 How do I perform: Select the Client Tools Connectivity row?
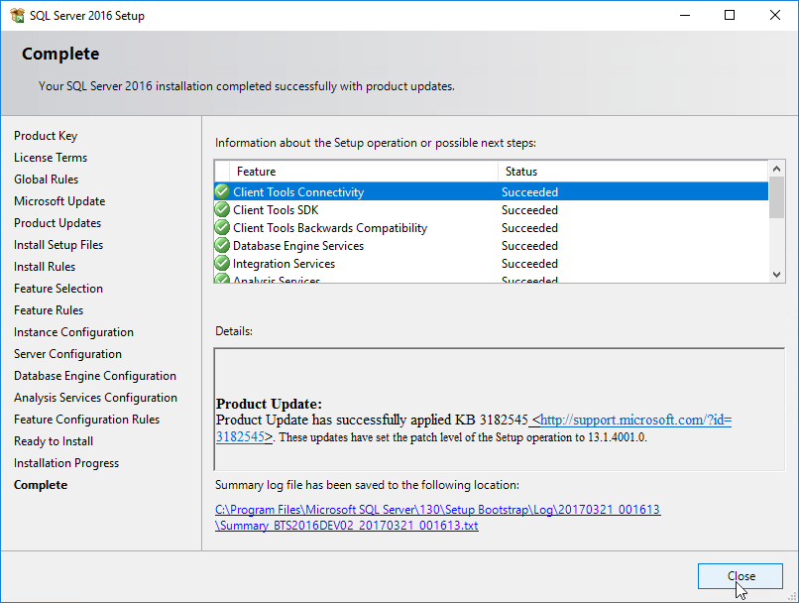click(x=492, y=191)
